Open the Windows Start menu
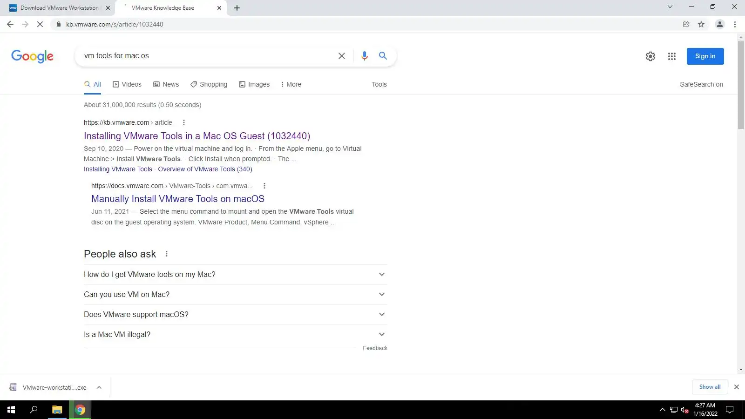745x419 pixels. click(x=11, y=410)
